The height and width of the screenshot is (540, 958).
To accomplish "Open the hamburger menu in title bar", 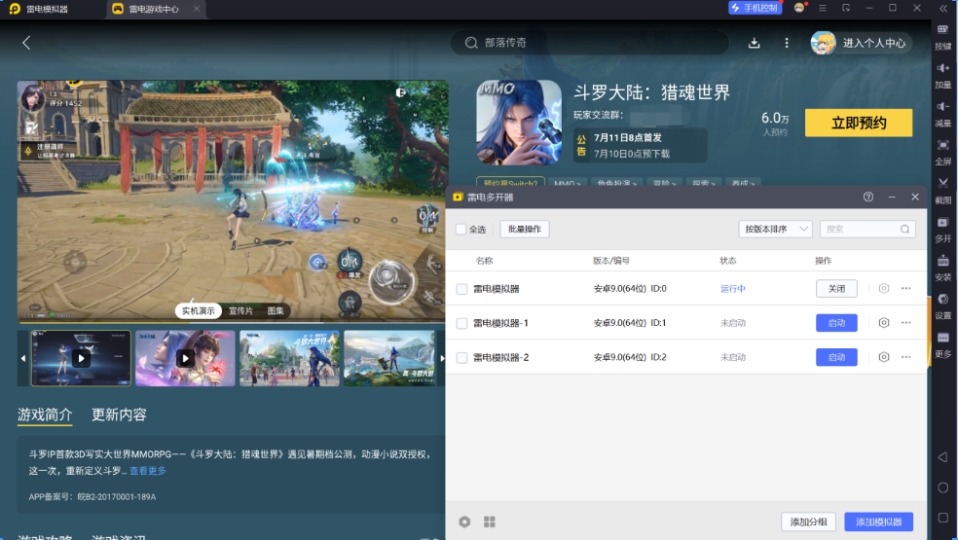I will pyautogui.click(x=823, y=8).
